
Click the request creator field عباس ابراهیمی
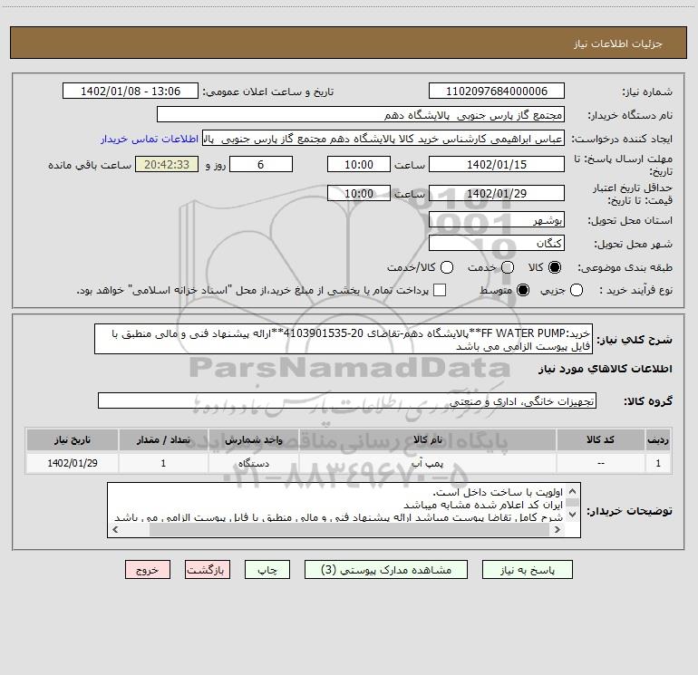[x=383, y=139]
